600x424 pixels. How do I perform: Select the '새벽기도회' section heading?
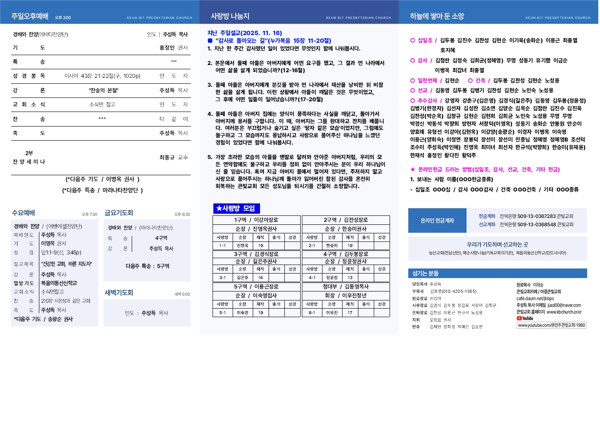(x=119, y=293)
